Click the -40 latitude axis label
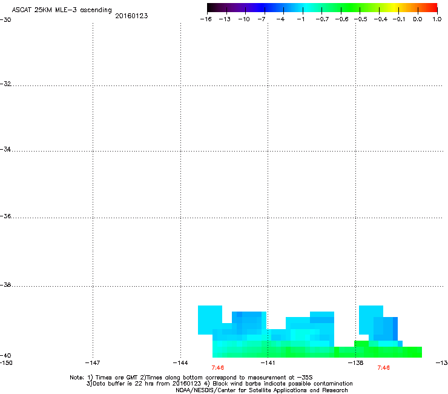This screenshot has width=448, height=394. click(5, 355)
